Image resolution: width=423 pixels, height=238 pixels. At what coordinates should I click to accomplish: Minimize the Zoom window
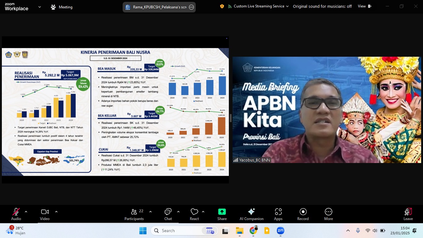pos(387,6)
